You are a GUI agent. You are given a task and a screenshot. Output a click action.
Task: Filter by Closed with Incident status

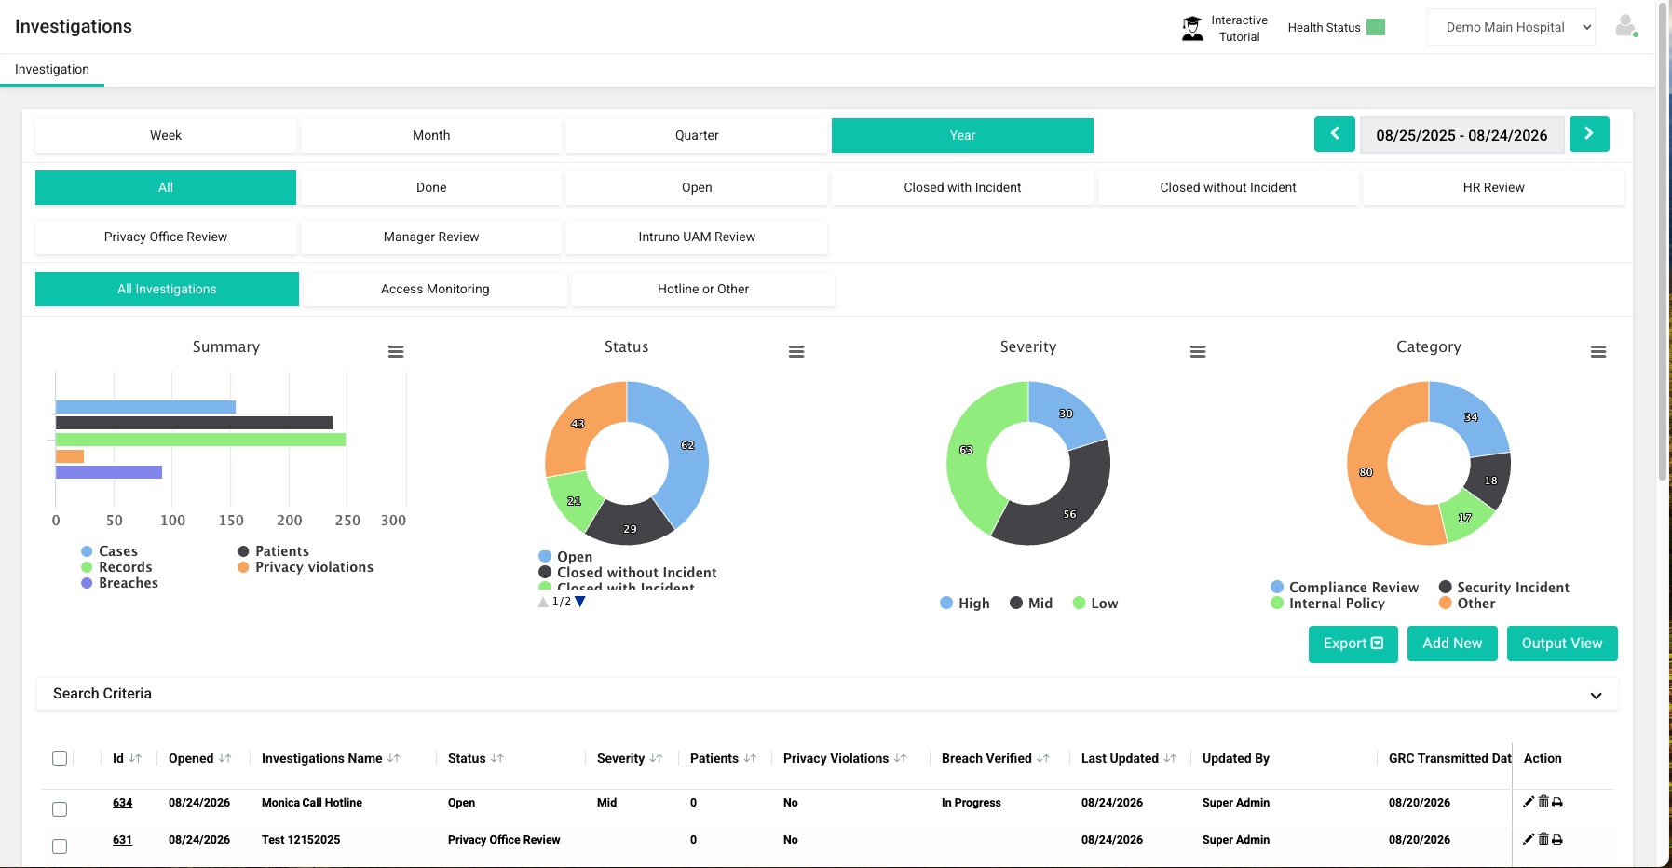[962, 187]
